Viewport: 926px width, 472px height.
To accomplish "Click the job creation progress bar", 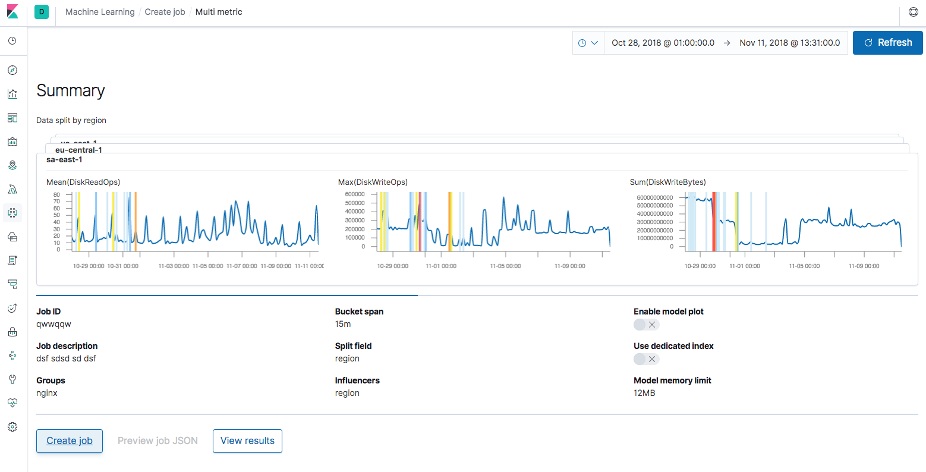I will coord(477,295).
